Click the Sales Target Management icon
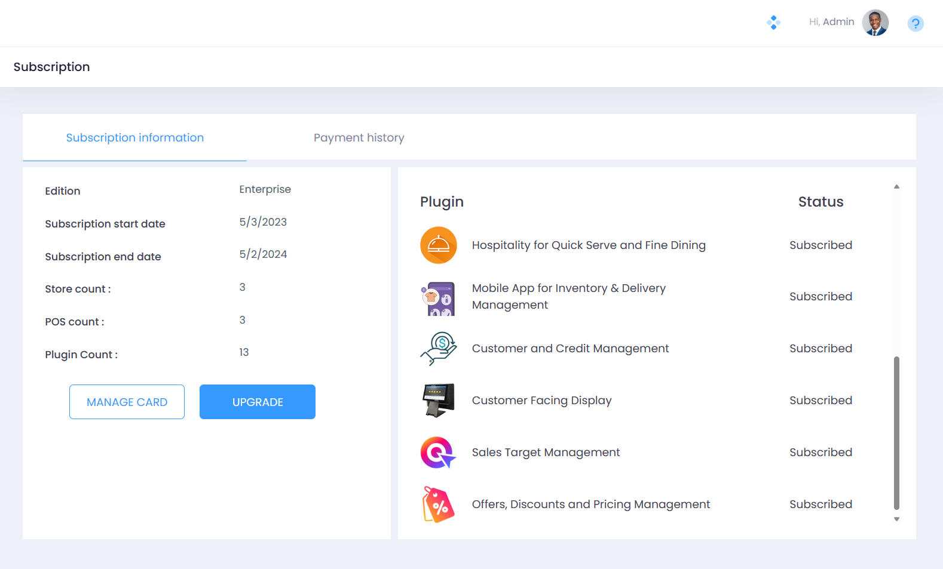Image resolution: width=943 pixels, height=569 pixels. coord(438,453)
